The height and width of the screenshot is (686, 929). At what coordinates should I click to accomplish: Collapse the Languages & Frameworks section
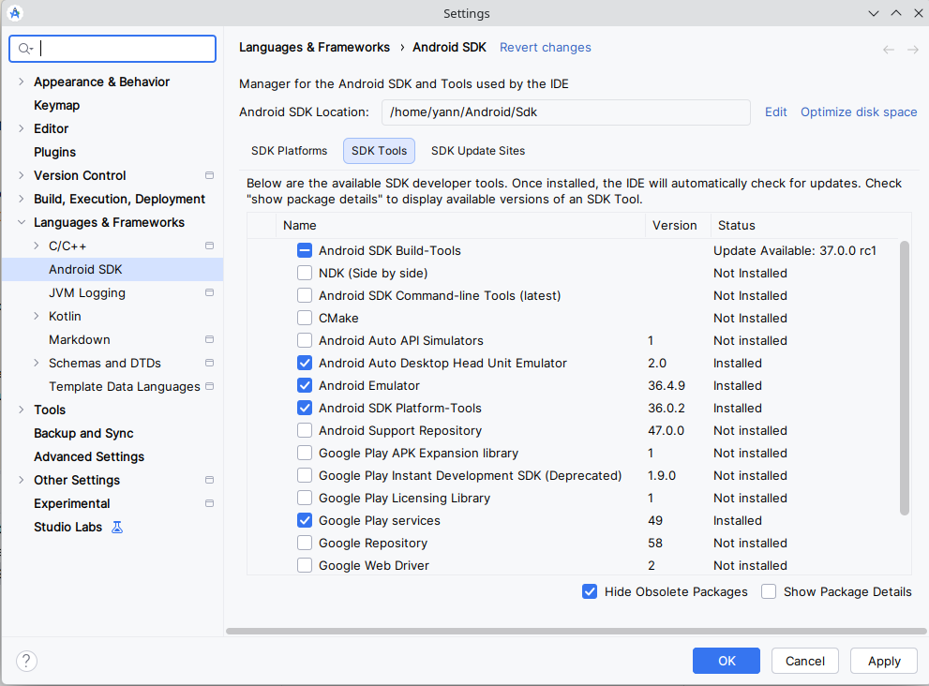click(x=22, y=222)
